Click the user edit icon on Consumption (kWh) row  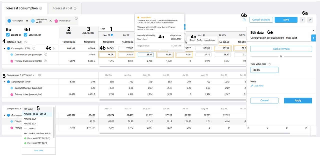(54, 48)
